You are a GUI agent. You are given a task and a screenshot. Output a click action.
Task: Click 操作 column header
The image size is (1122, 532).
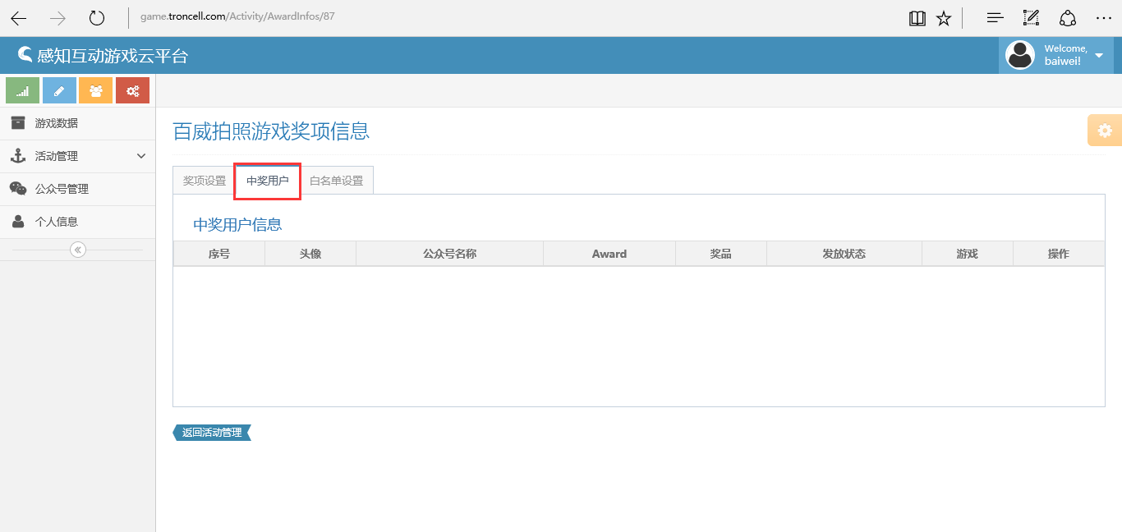tap(1059, 254)
